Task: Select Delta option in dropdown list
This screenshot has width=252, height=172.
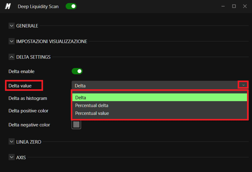Action: [x=160, y=97]
